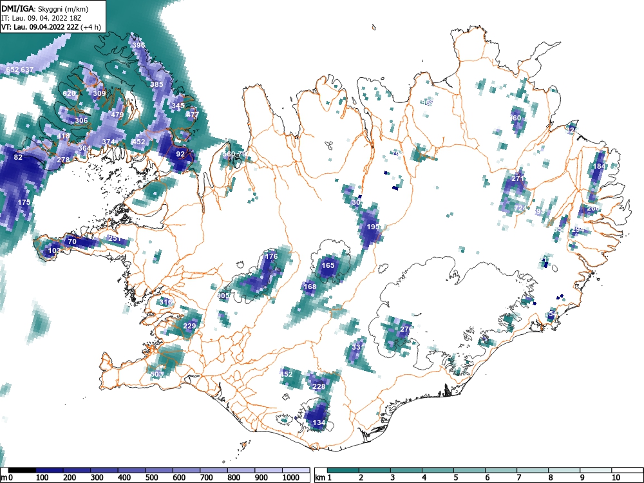Click the 'km 1' label on the kilometre scale
The height and width of the screenshot is (483, 644).
323,478
